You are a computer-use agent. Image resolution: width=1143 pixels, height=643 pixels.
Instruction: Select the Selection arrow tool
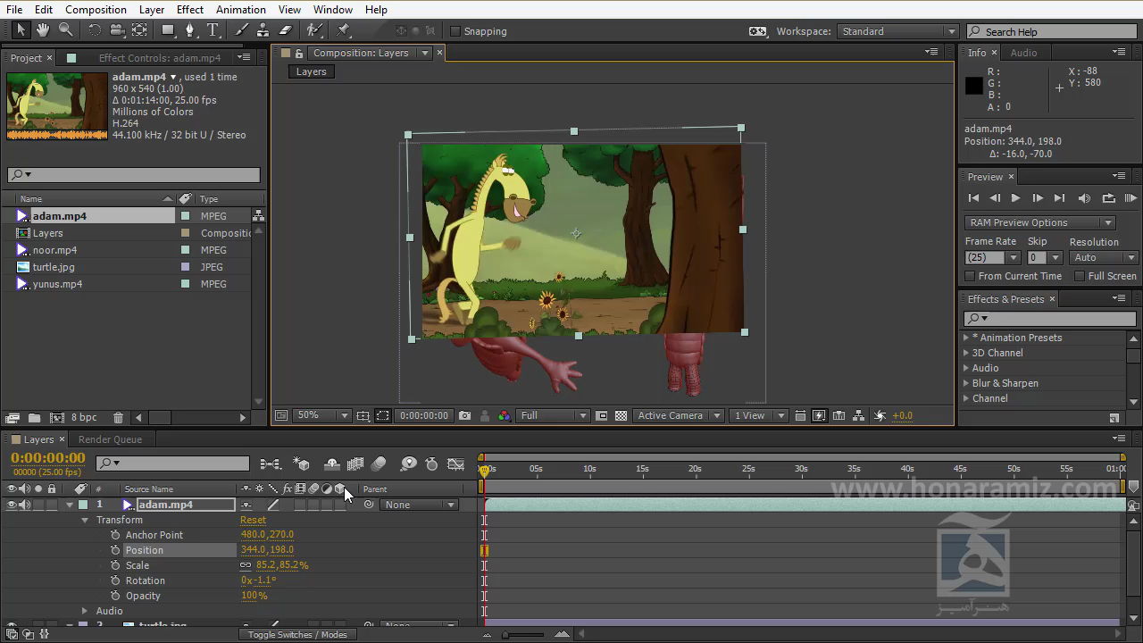[x=21, y=30]
